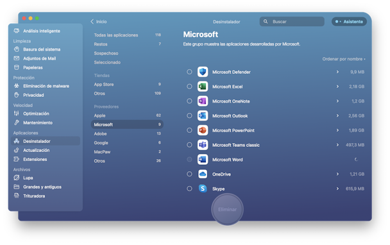This screenshot has width=390, height=245.
Task: Expand Microsoft OneNote details chevron
Action: [337, 101]
